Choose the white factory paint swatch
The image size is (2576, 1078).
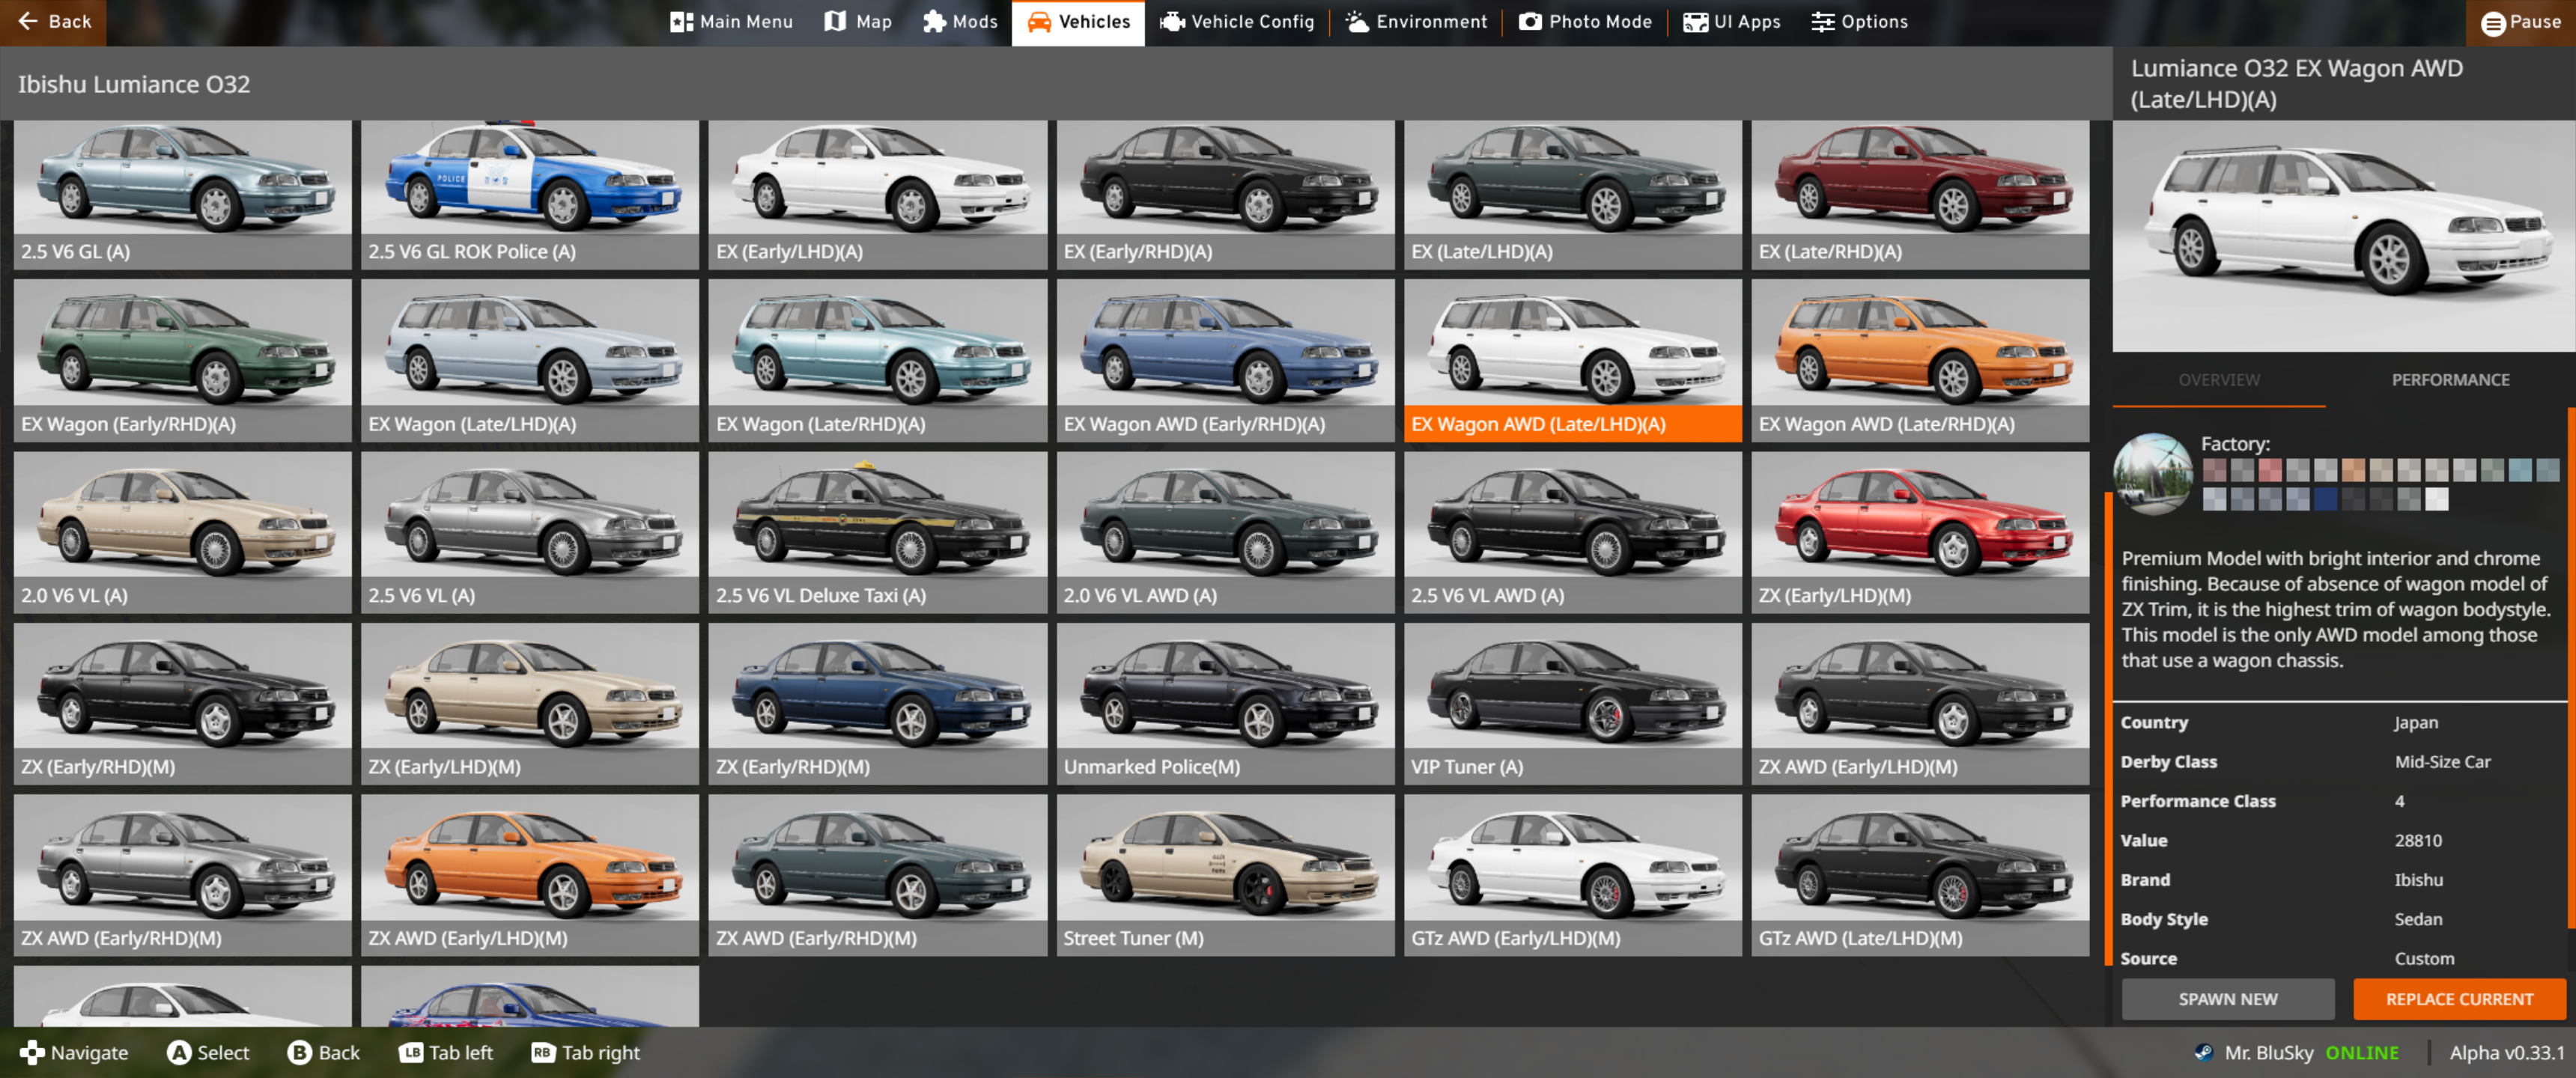point(2436,499)
